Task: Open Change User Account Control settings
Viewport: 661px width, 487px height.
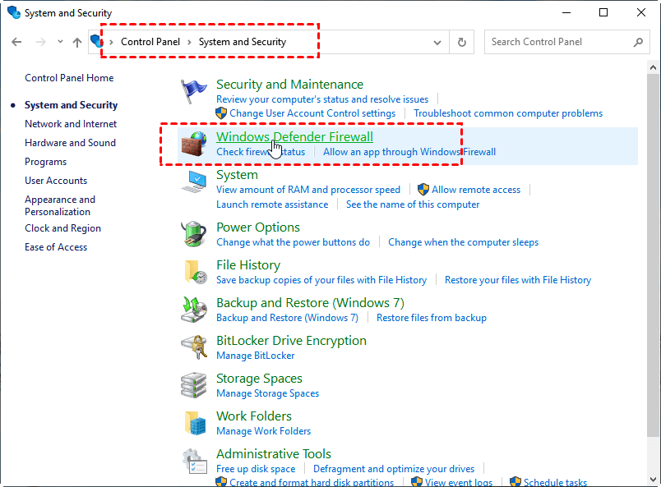Action: click(x=312, y=113)
